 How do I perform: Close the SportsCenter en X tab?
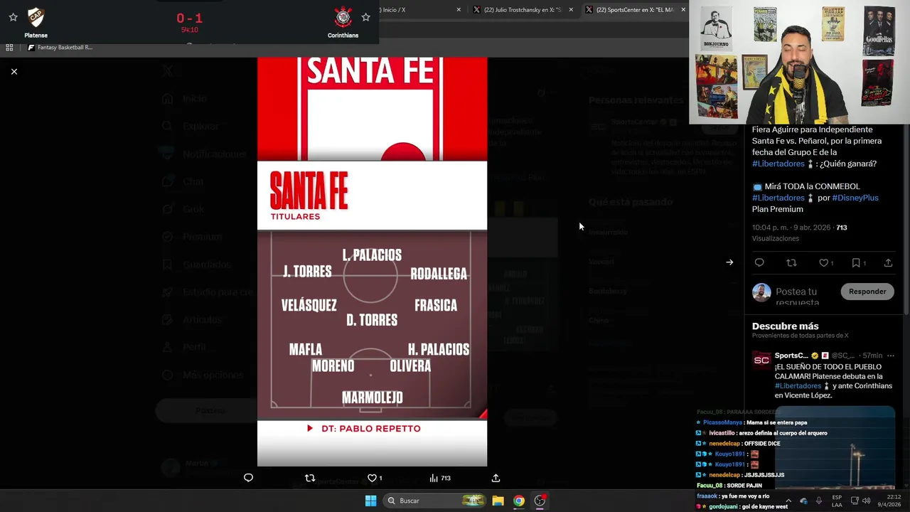point(683,10)
